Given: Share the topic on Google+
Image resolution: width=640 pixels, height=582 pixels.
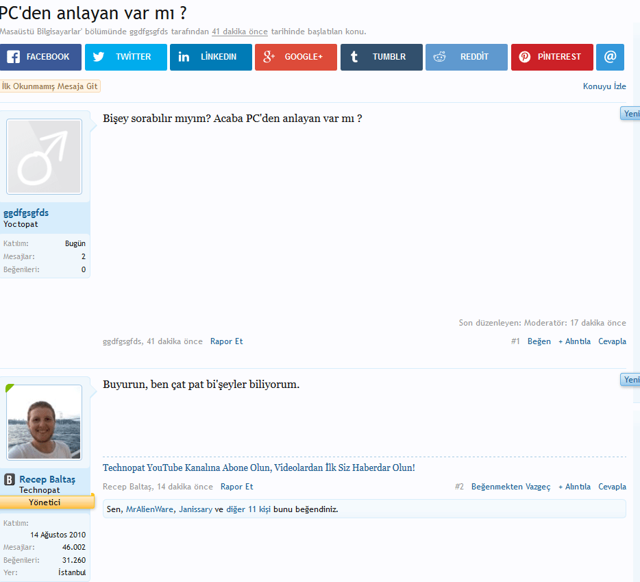Looking at the screenshot, I should pos(296,57).
